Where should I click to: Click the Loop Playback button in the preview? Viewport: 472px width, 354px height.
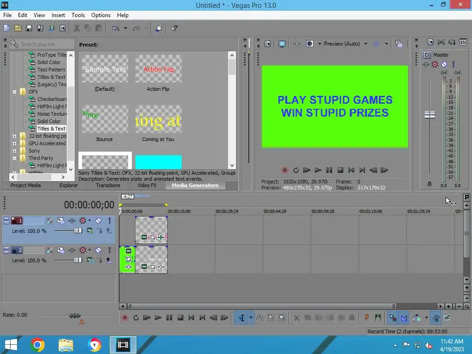(295, 170)
